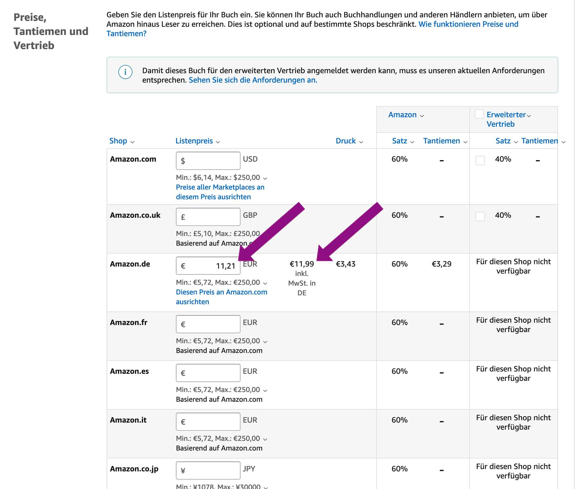
Task: Expand the Shop column header chevron
Action: (132, 142)
